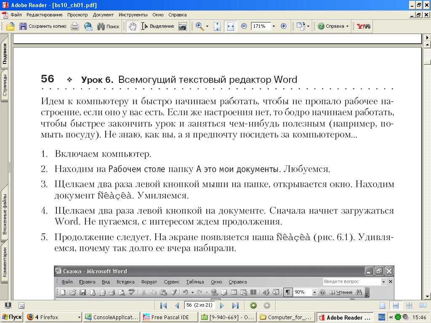Open the Справка help toolbar button

[x=333, y=26]
